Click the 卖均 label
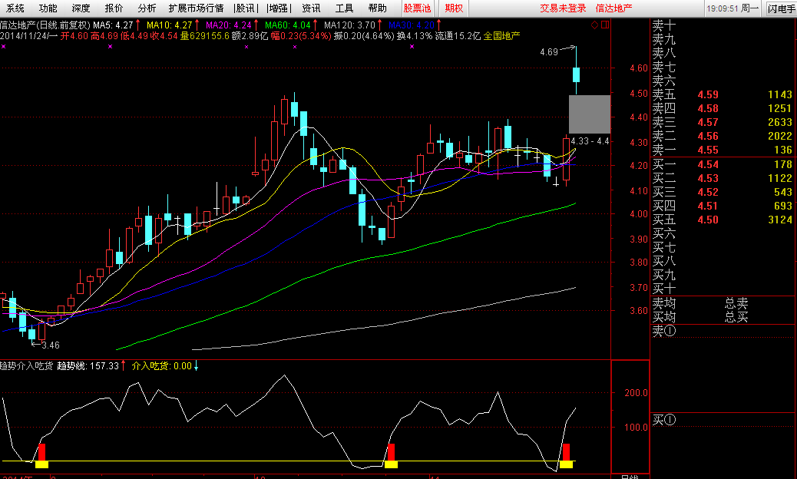Viewport: 797px width, 479px height. [x=664, y=303]
